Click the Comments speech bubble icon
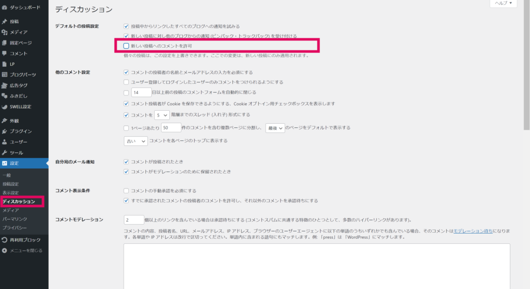Image resolution: width=530 pixels, height=289 pixels. click(5, 53)
